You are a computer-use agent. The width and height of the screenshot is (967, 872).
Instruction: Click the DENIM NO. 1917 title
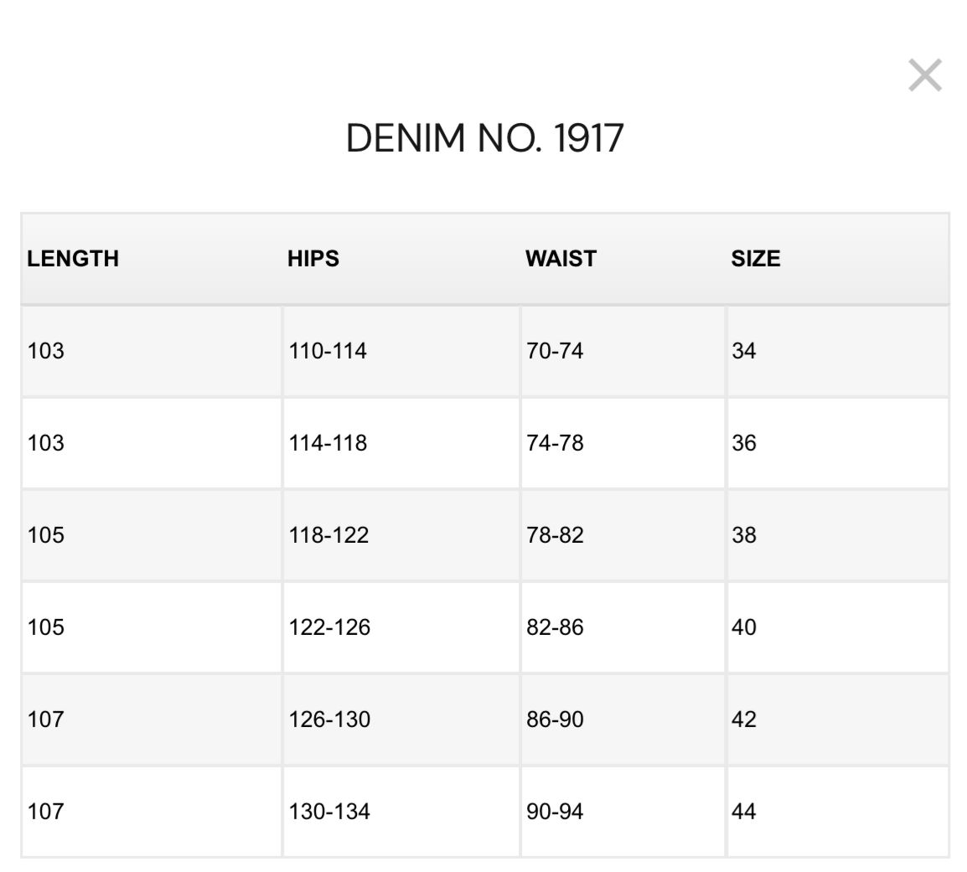pyautogui.click(x=484, y=138)
